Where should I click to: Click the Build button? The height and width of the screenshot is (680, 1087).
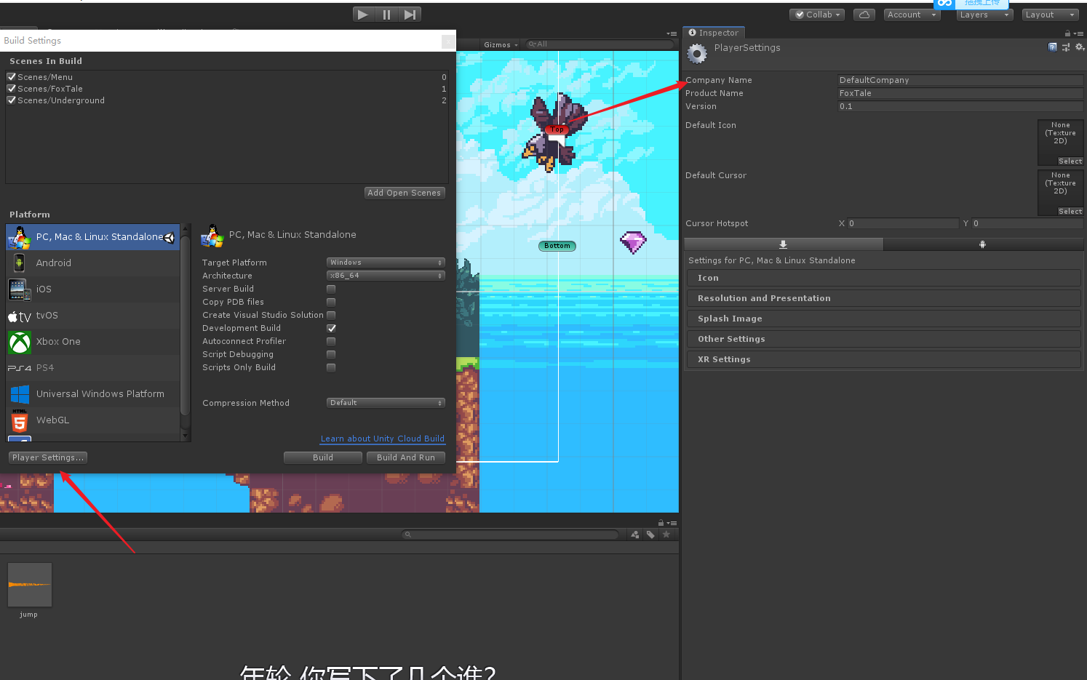tap(322, 457)
